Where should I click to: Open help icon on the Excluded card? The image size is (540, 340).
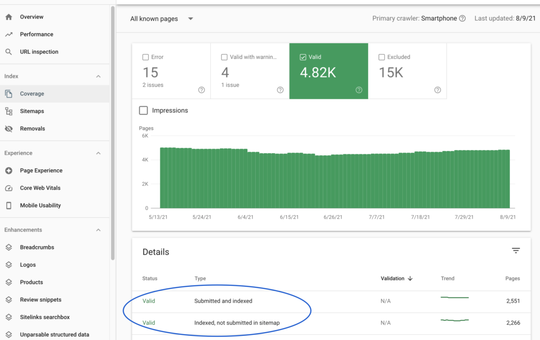tap(437, 90)
